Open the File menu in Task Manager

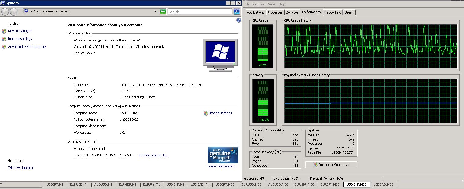(x=247, y=4)
